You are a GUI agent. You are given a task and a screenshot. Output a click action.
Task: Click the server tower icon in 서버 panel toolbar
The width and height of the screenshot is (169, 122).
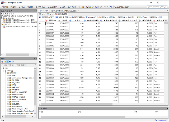[7, 62]
